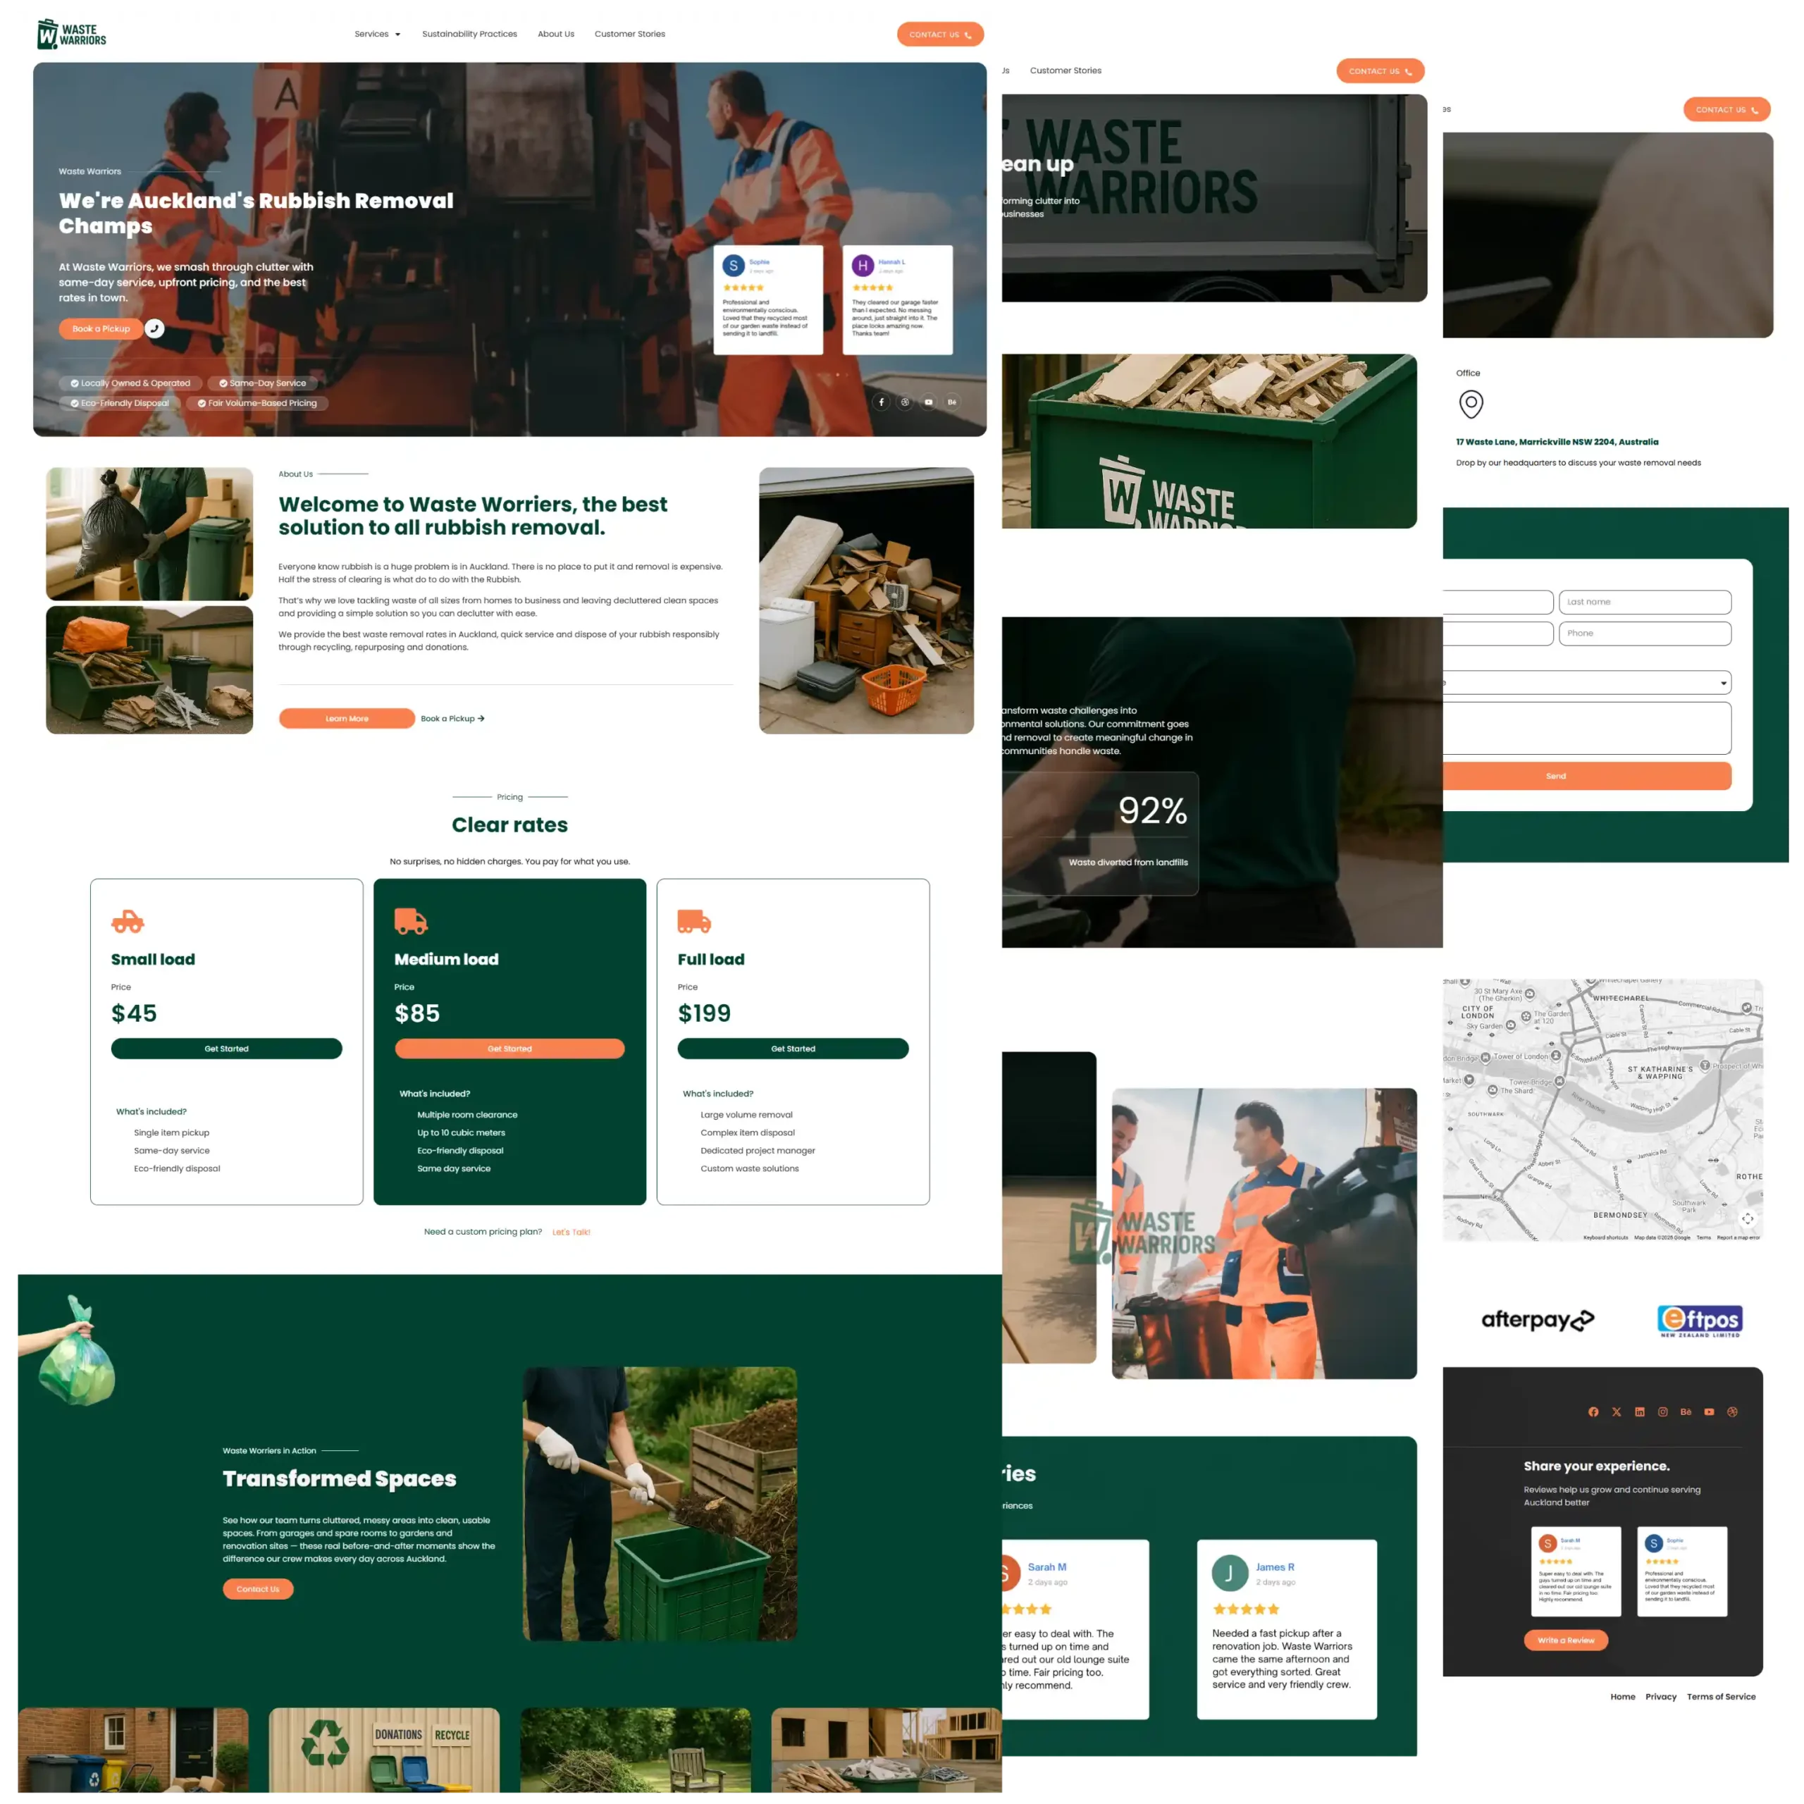
Task: Open the Privacy footer link
Action: [x=1661, y=1697]
